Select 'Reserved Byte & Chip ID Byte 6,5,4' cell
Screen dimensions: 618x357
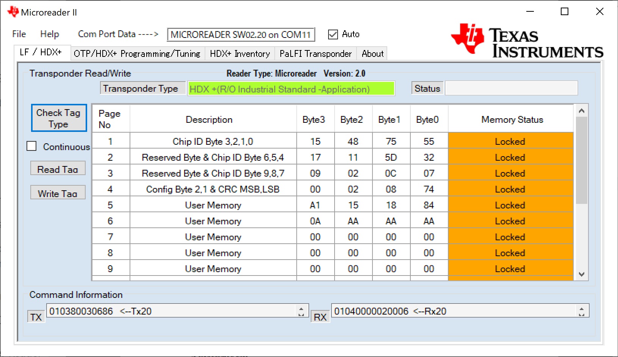point(213,157)
